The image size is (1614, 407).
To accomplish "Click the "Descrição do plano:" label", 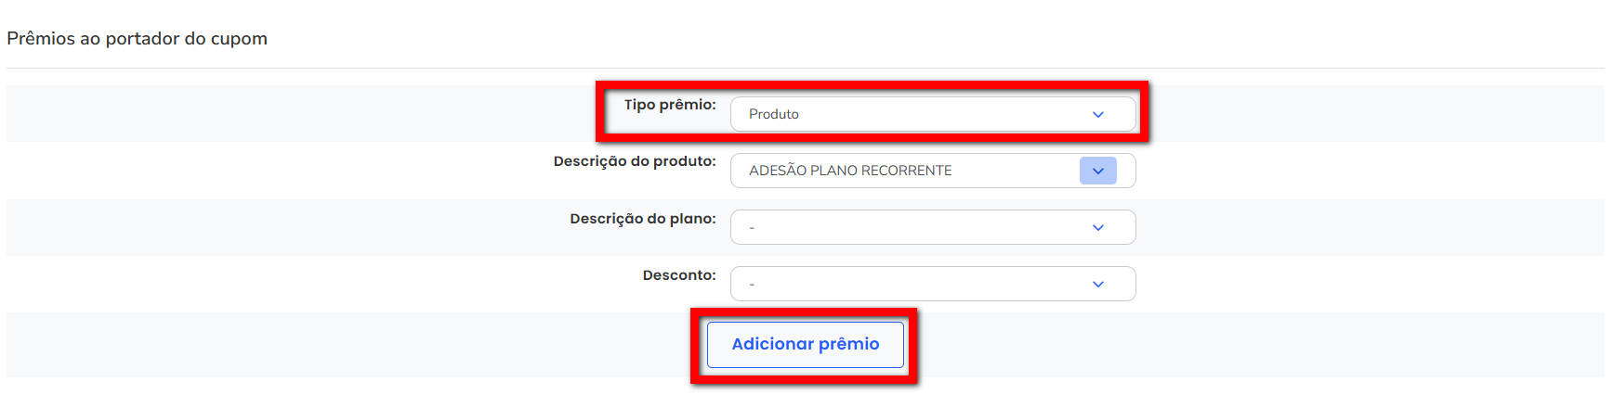I will point(643,219).
